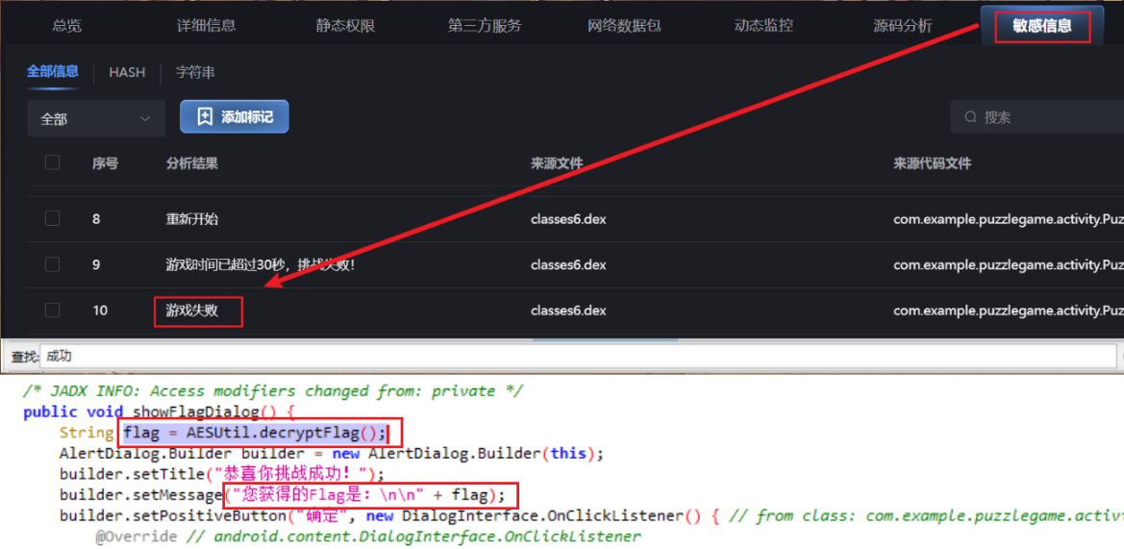Select the 动态监控 tab

[763, 26]
